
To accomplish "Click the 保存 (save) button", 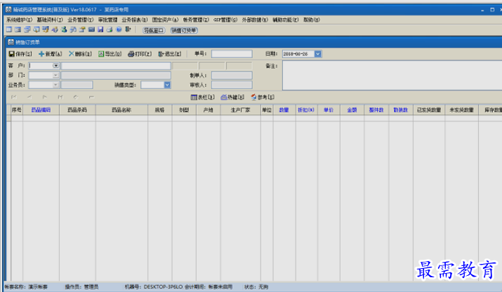I will tap(20, 54).
